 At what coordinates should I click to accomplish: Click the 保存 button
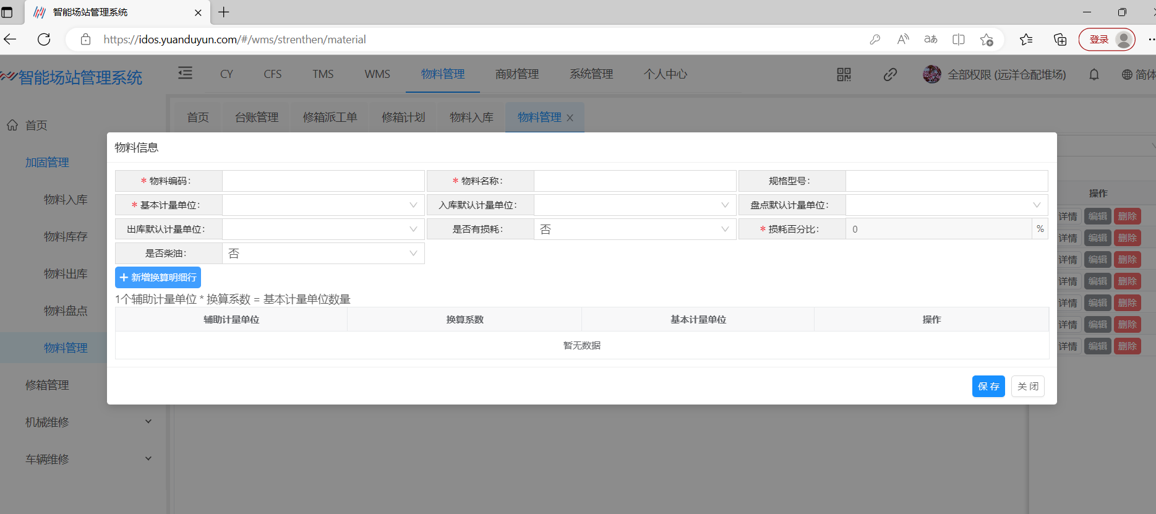point(988,387)
